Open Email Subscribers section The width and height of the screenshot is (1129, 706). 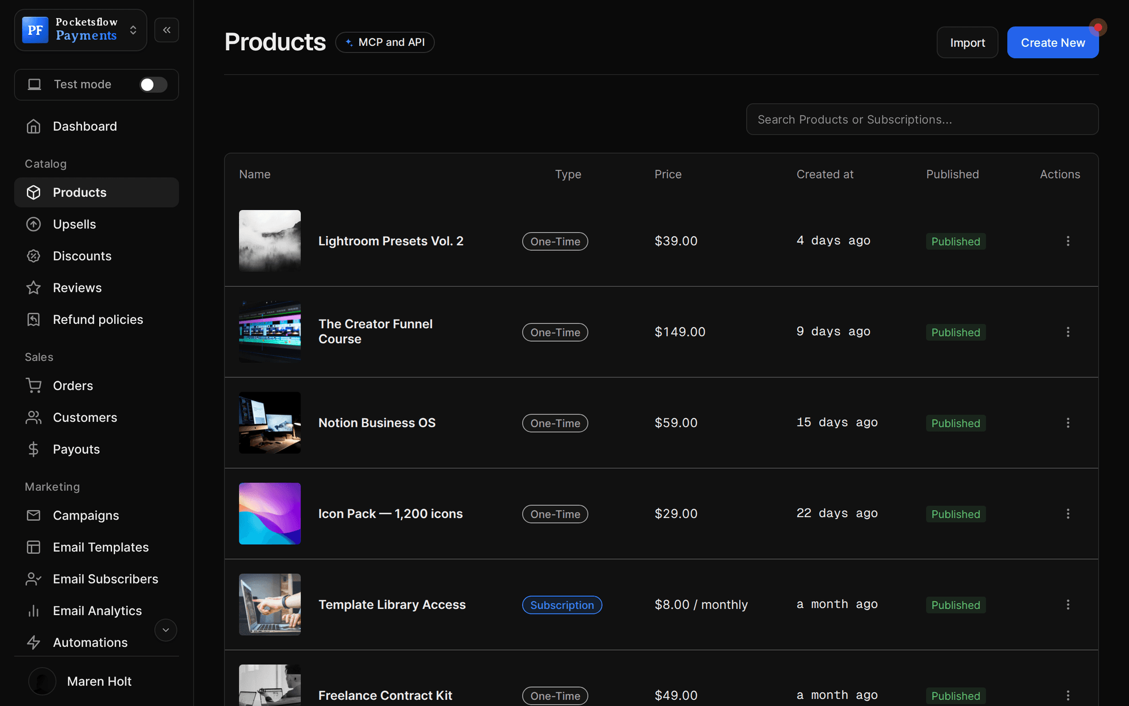pos(96,579)
